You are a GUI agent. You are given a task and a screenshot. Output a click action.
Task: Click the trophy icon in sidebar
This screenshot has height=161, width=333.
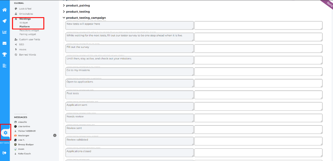click(5, 54)
